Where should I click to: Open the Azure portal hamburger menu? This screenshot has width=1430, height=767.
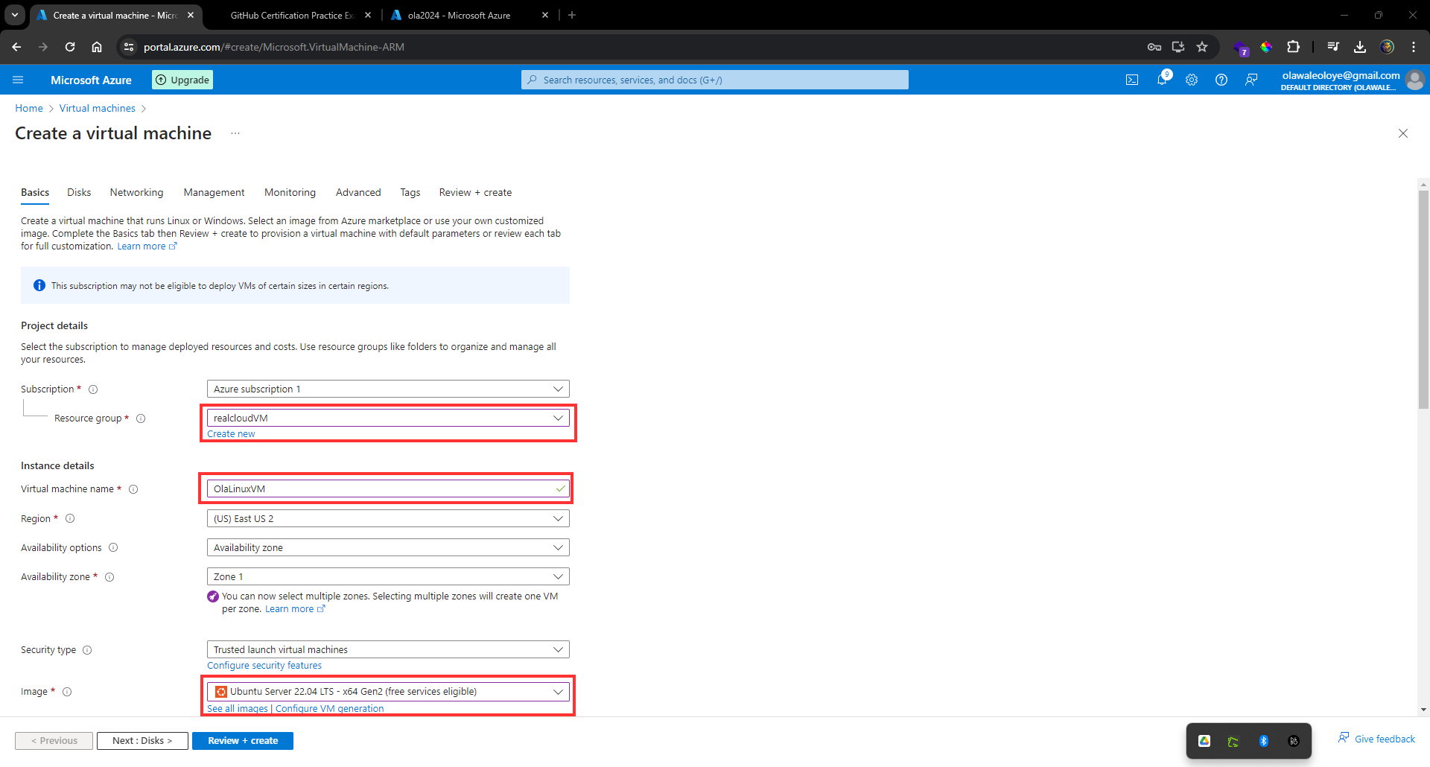(18, 80)
